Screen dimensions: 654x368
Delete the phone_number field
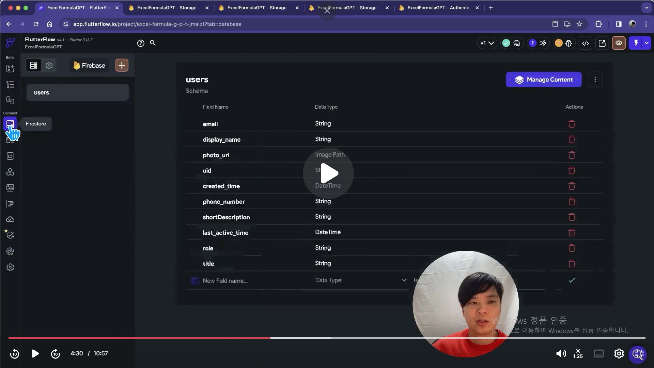[572, 202]
